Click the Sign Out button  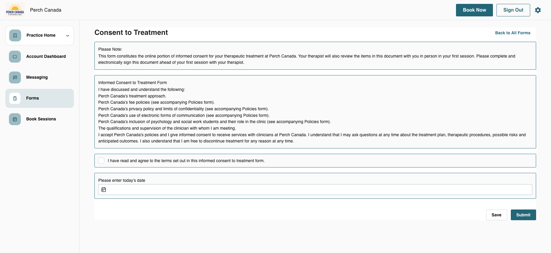pos(513,10)
